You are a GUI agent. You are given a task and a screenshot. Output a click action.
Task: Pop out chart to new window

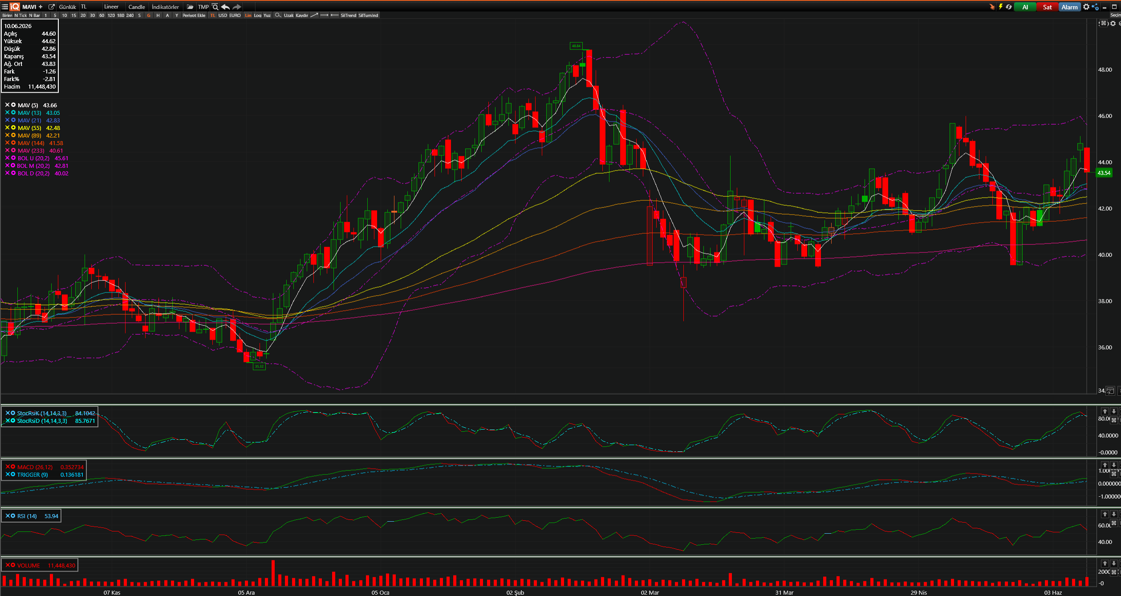[x=52, y=7]
